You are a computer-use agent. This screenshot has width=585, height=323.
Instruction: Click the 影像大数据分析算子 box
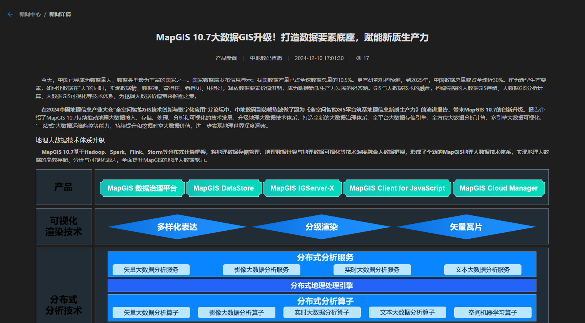tap(237, 313)
